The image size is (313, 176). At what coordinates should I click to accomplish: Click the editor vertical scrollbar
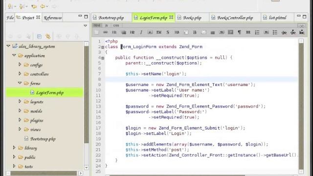pyautogui.click(x=301, y=106)
